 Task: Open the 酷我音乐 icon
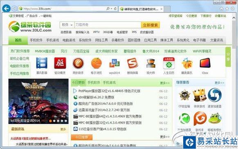point(187,63)
